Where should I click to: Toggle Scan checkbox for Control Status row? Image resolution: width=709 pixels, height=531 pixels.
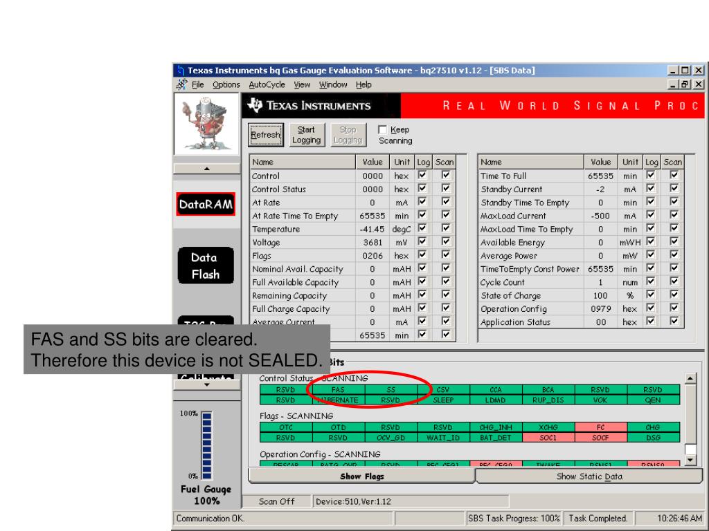(x=446, y=188)
